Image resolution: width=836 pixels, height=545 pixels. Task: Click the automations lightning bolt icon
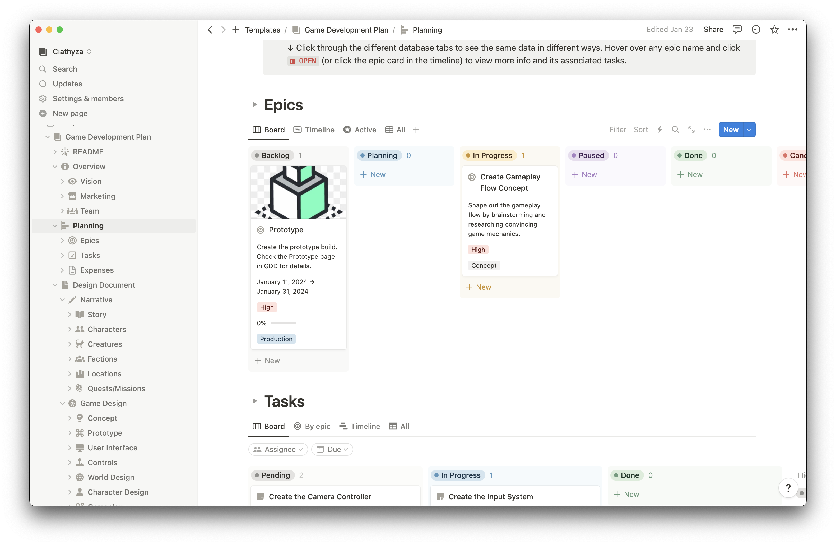pyautogui.click(x=659, y=130)
